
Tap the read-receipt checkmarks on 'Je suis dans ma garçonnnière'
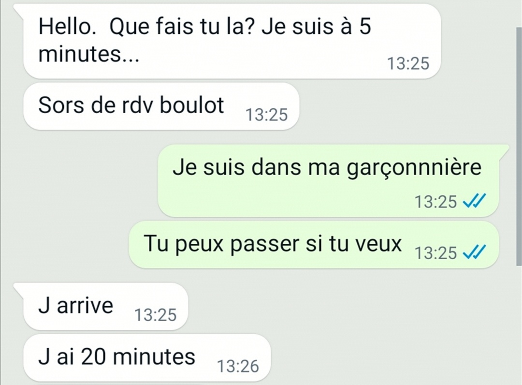point(475,201)
